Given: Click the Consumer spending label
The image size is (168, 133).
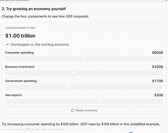Looking at the screenshot, I should tap(19, 52).
